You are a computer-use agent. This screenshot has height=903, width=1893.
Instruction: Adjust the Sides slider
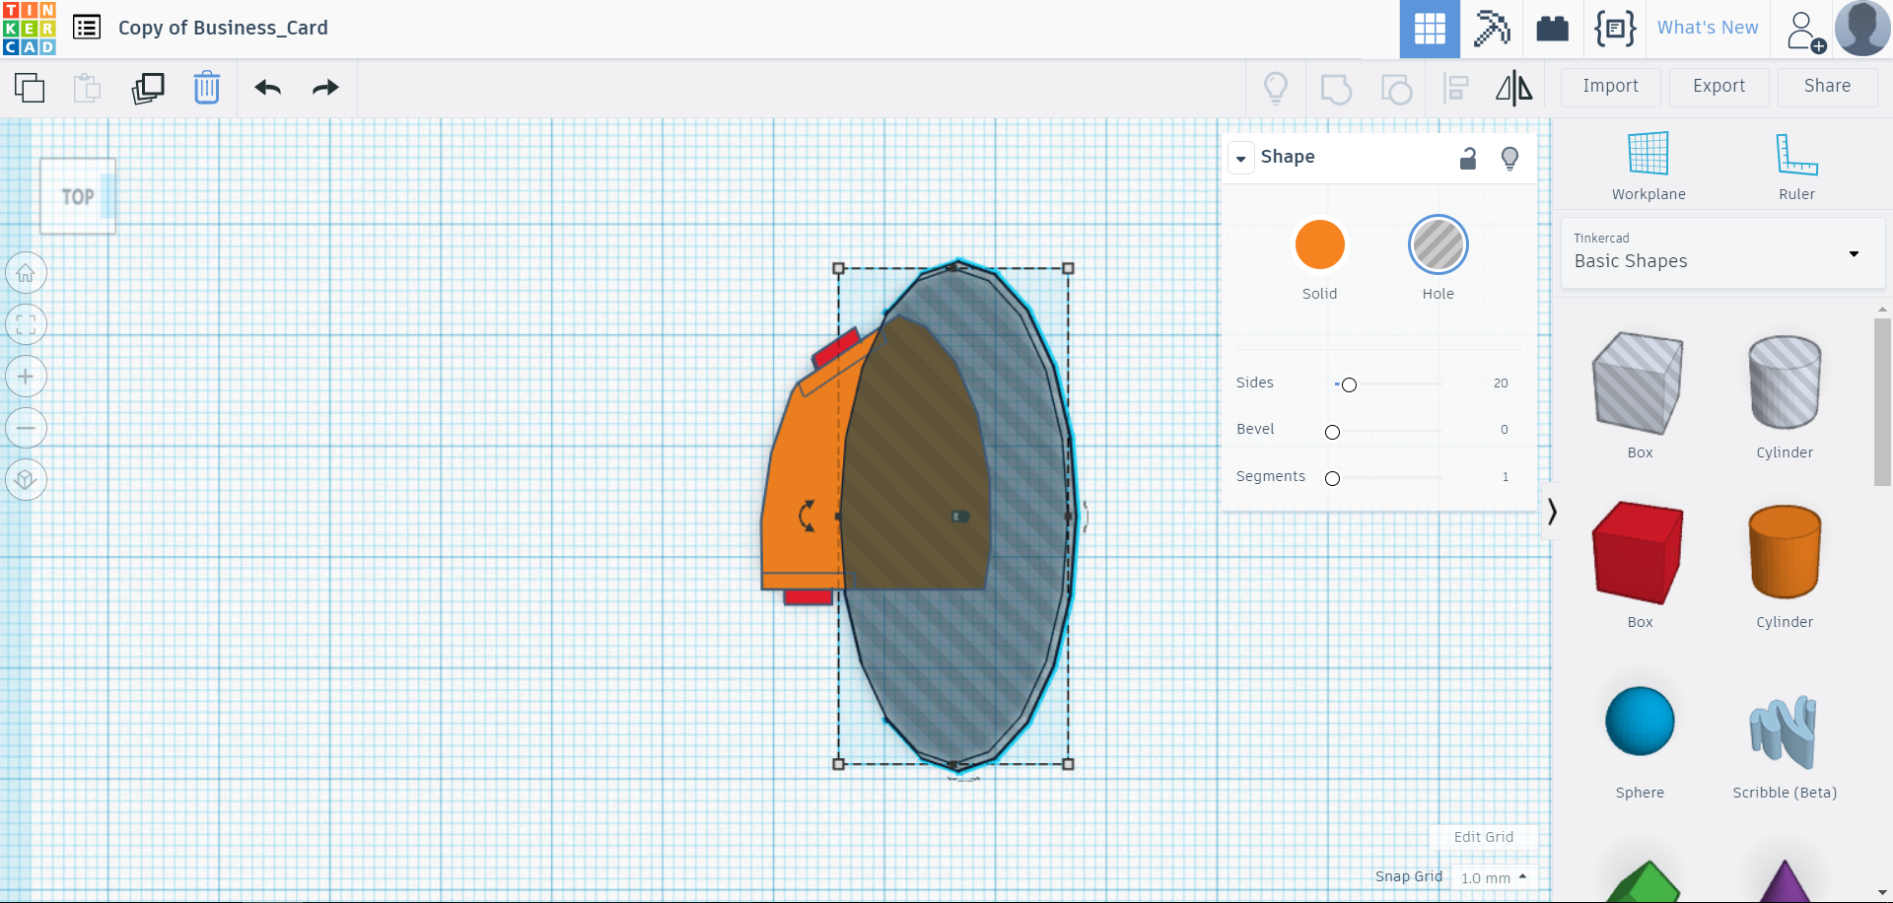1349,384
